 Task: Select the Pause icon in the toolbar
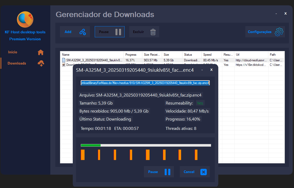118,32
